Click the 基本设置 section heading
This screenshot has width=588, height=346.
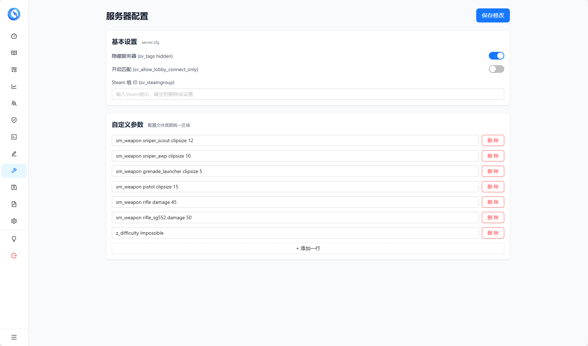click(x=124, y=42)
